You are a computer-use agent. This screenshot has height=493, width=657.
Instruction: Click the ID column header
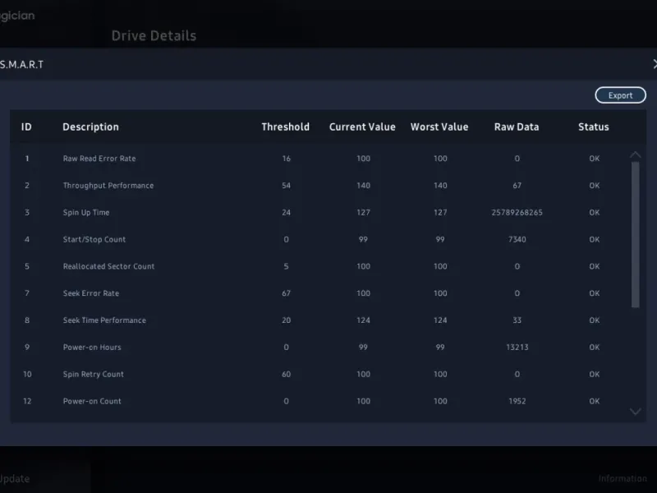[x=26, y=127]
